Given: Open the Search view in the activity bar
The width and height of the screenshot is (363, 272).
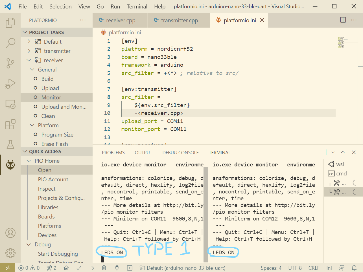Looking at the screenshot, I should pos(10,43).
